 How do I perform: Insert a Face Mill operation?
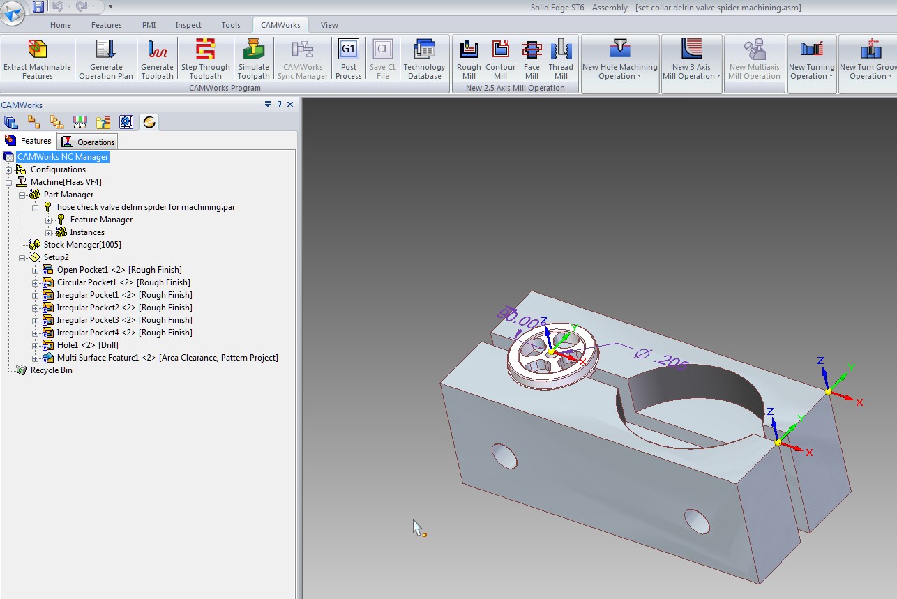pos(532,60)
